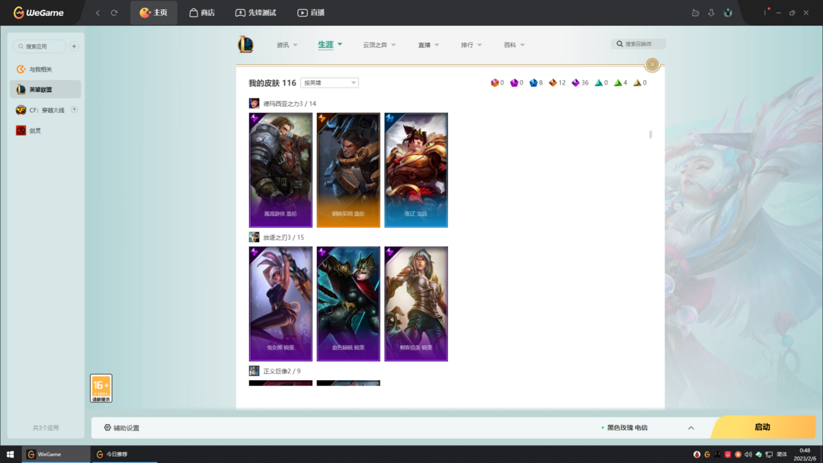Click the League of Legends logo icon
Screen dimensions: 823x463
(245, 44)
